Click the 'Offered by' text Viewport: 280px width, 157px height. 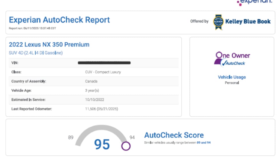tap(199, 21)
